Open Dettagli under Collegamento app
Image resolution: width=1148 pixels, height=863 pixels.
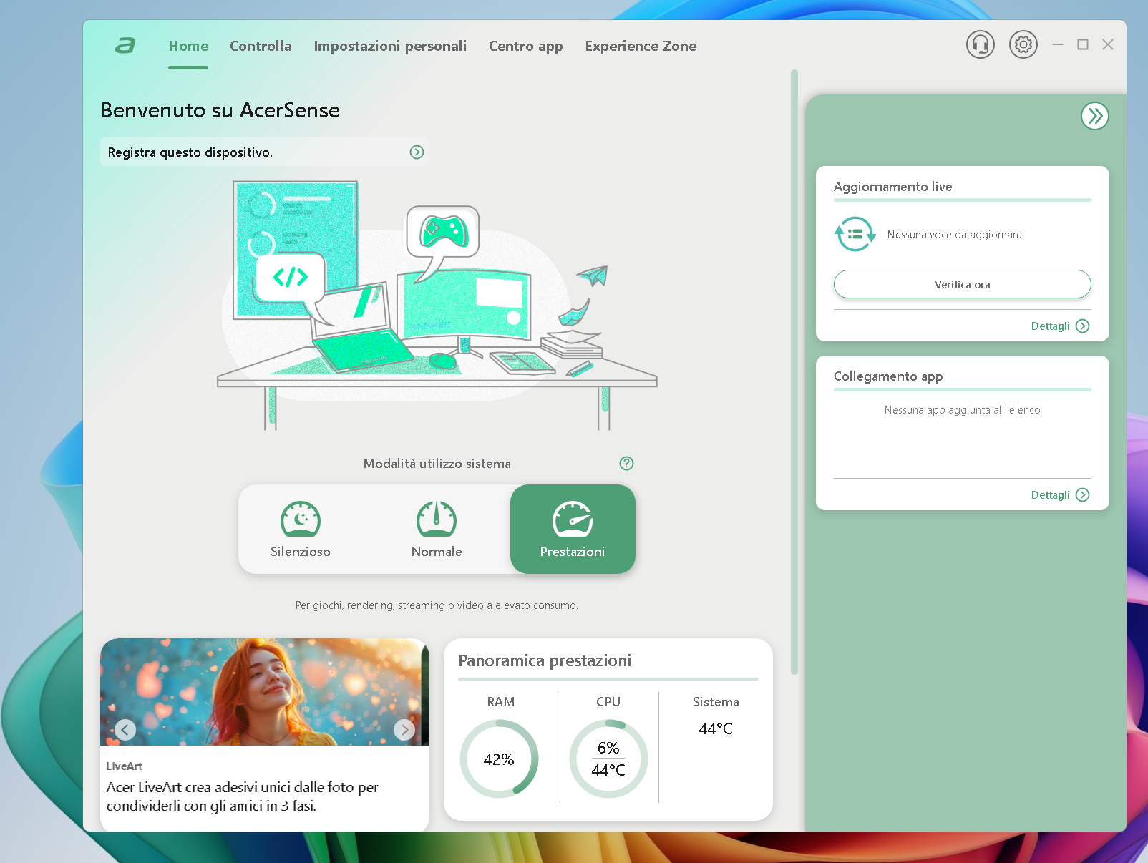1060,494
